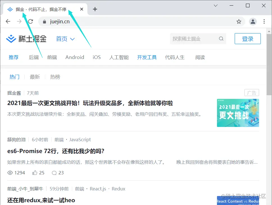Switch to 最新 sorting

coord(35,77)
